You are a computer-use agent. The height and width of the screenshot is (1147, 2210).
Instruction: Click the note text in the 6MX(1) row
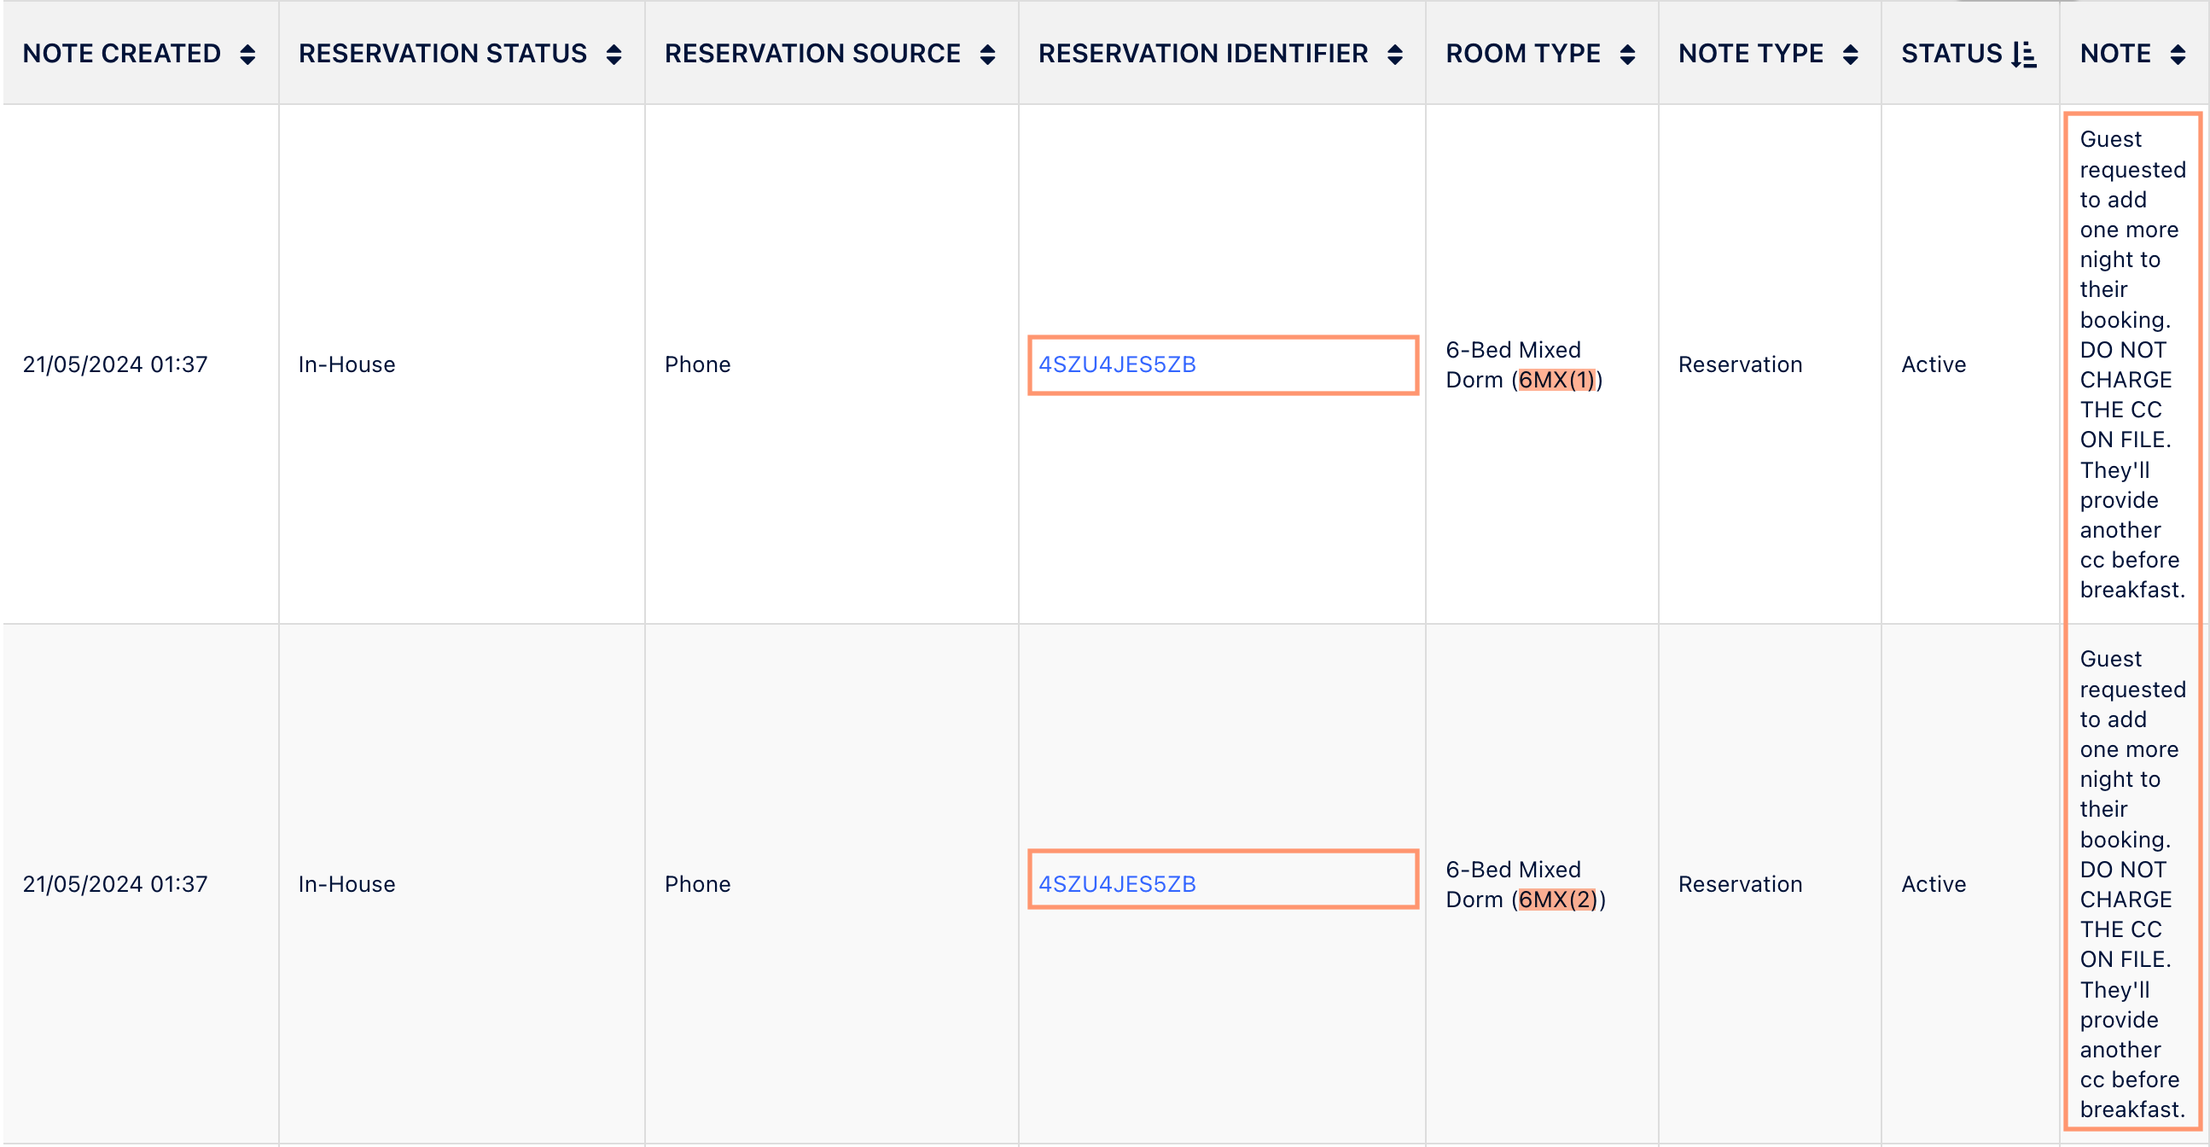point(2132,364)
